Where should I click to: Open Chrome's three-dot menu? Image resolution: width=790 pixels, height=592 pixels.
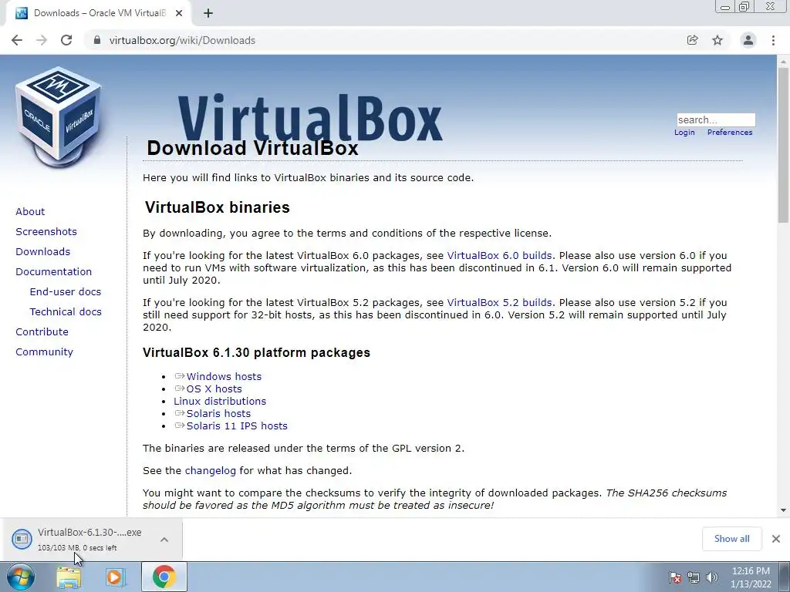[773, 40]
